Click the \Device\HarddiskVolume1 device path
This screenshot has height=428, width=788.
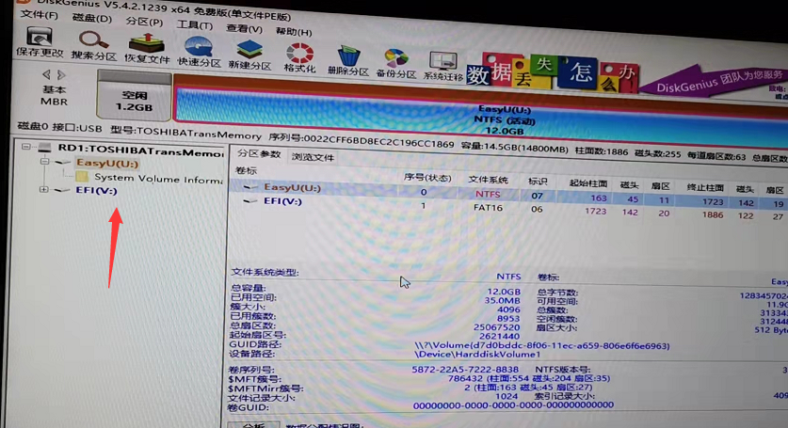(x=477, y=354)
